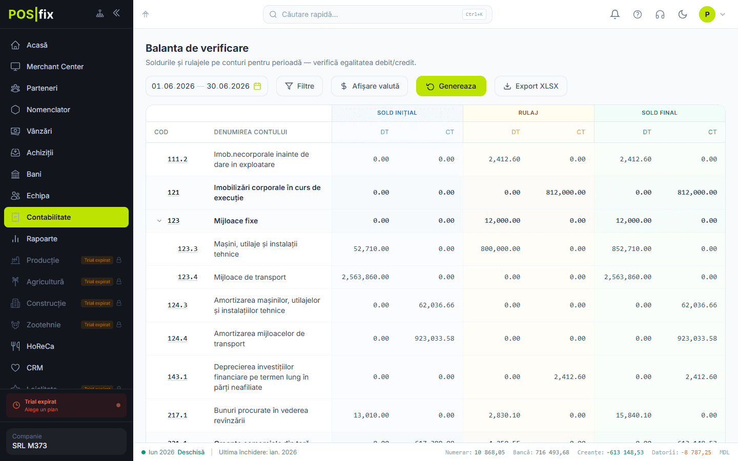The height and width of the screenshot is (461, 738).
Task: Click Iun 2026 Deschisă status
Action: 173,452
